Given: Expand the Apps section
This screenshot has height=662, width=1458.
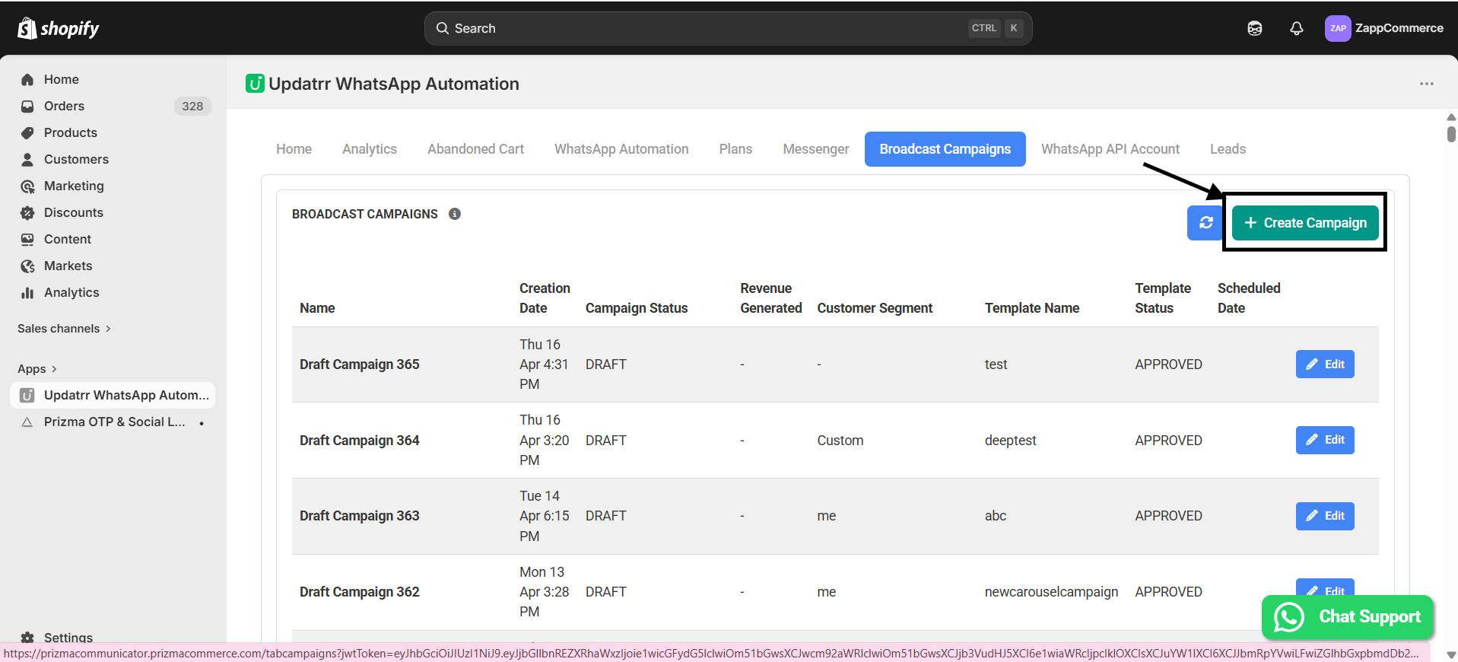Looking at the screenshot, I should pos(37,369).
